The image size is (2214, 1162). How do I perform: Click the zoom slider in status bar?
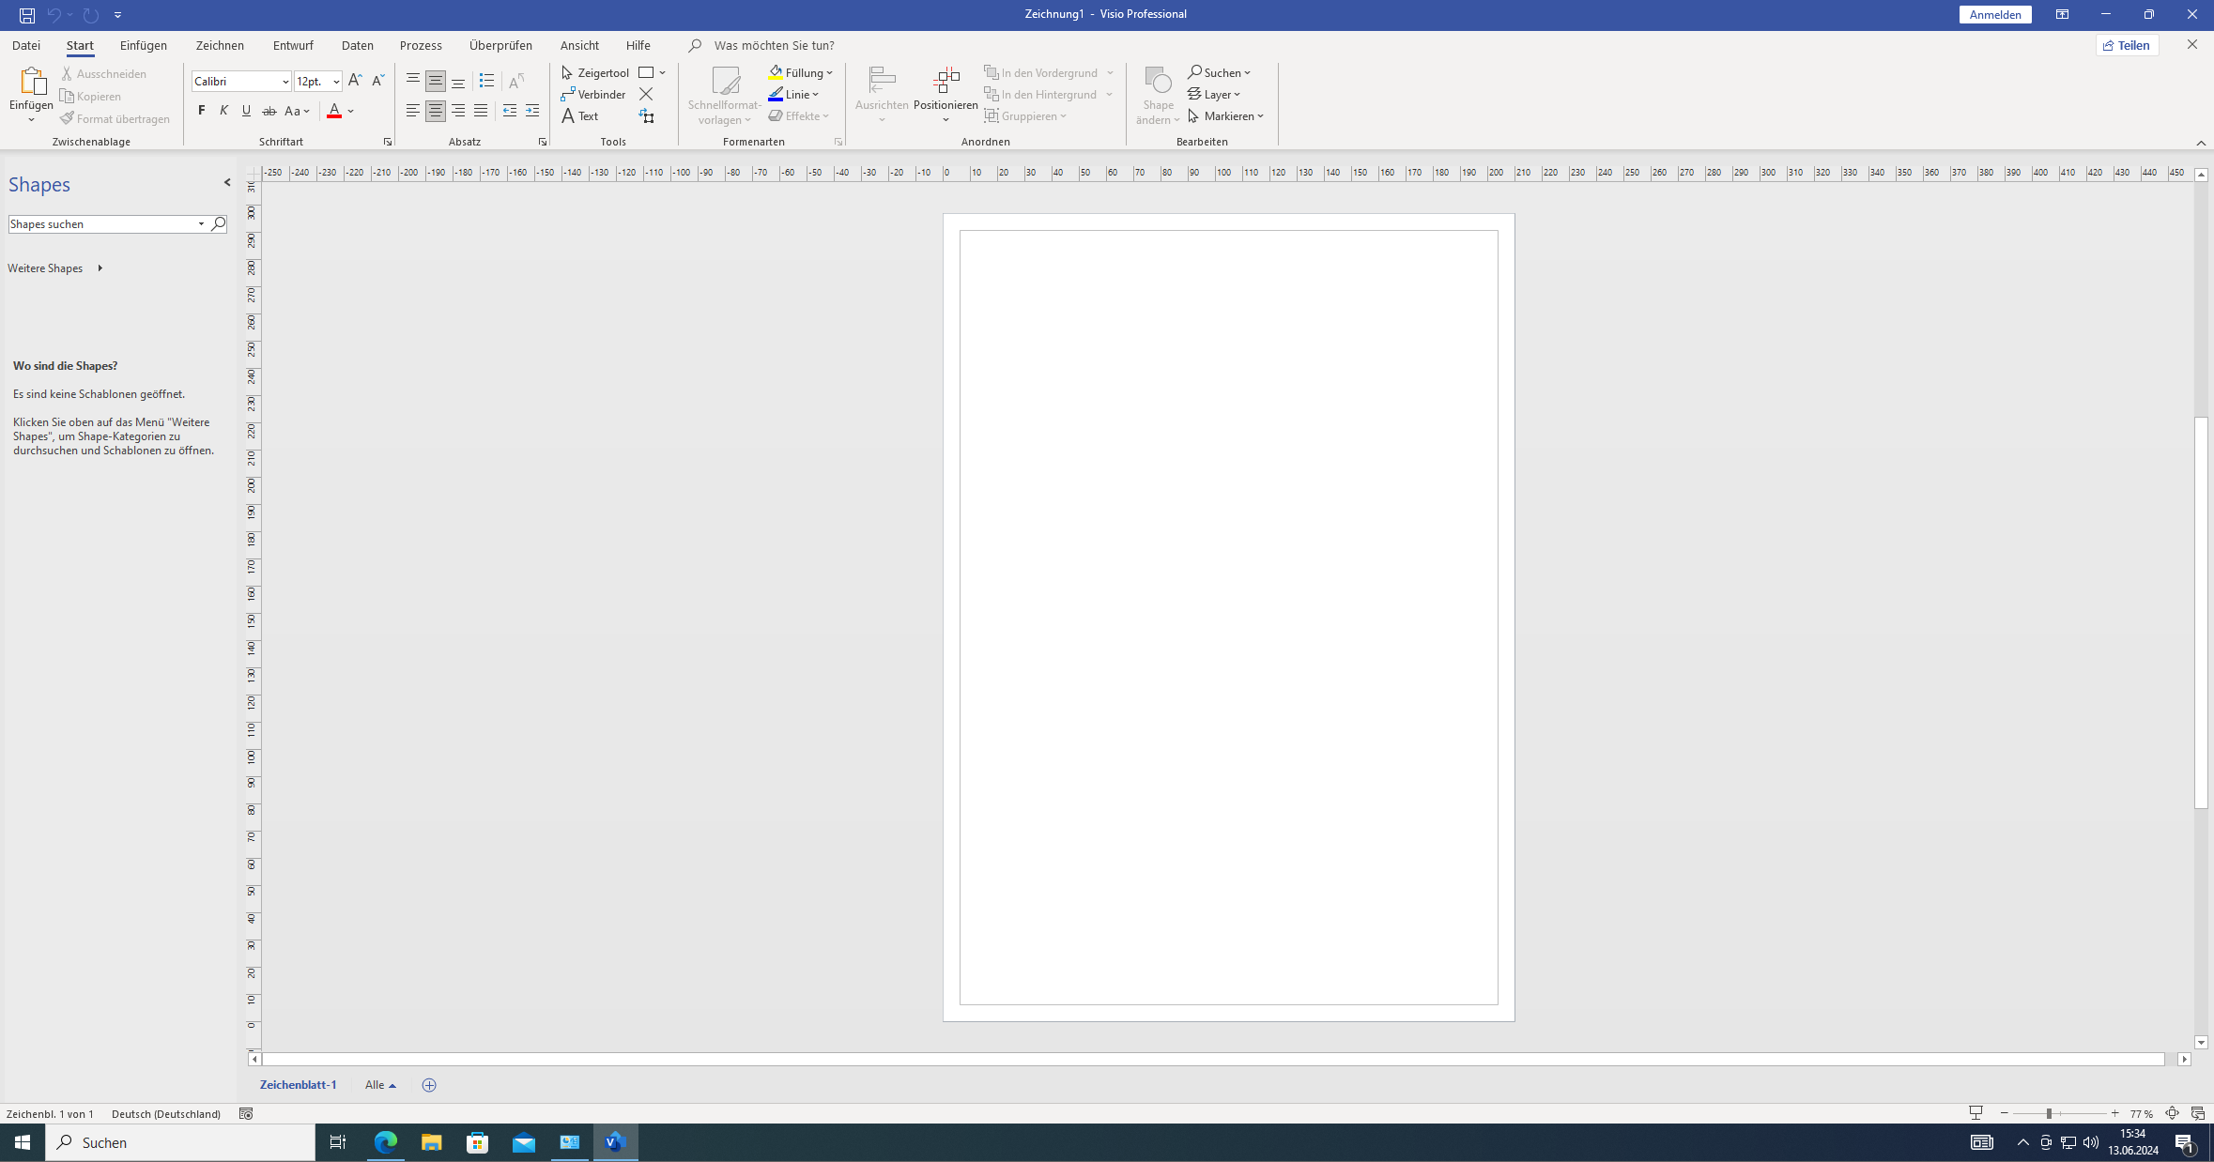(2049, 1114)
